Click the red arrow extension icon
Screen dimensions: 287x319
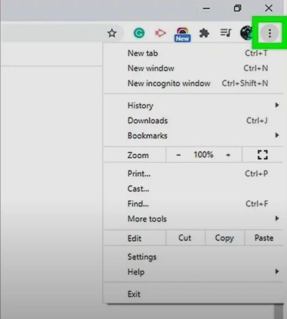[x=161, y=33]
